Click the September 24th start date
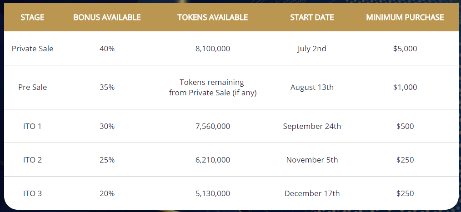The width and height of the screenshot is (461, 212). click(x=312, y=126)
